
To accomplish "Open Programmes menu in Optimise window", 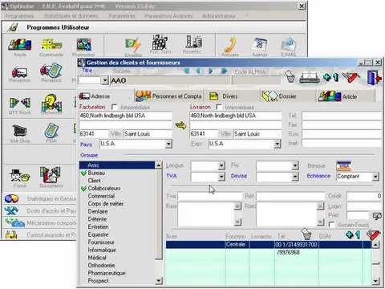I will [19, 16].
